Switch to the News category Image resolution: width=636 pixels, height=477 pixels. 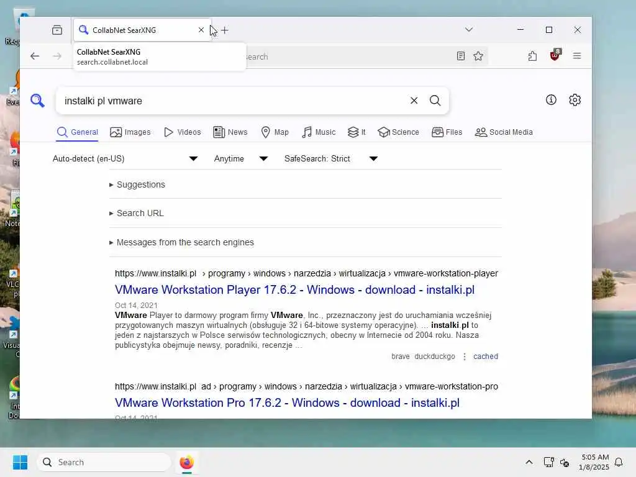click(x=230, y=132)
